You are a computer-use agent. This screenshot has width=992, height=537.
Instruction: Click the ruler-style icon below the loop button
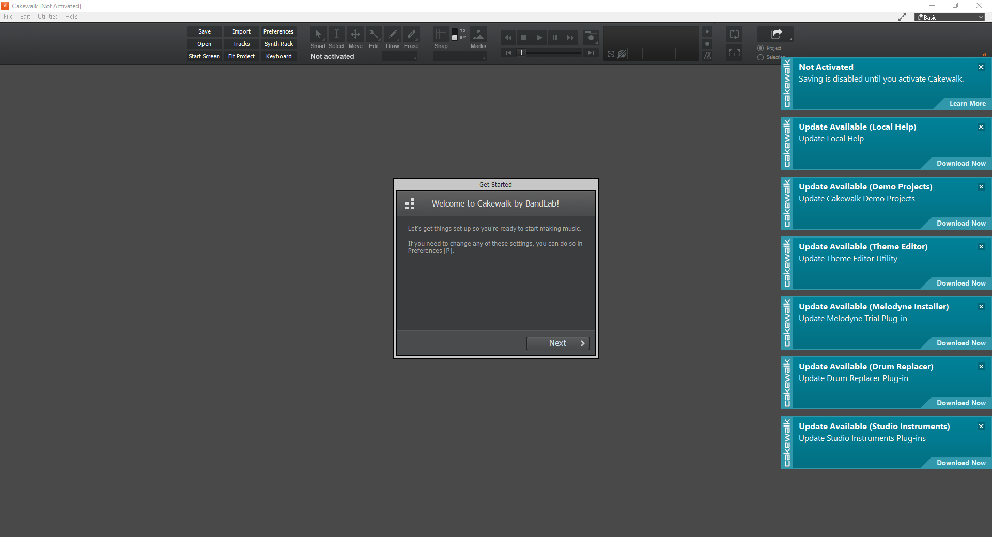[734, 53]
